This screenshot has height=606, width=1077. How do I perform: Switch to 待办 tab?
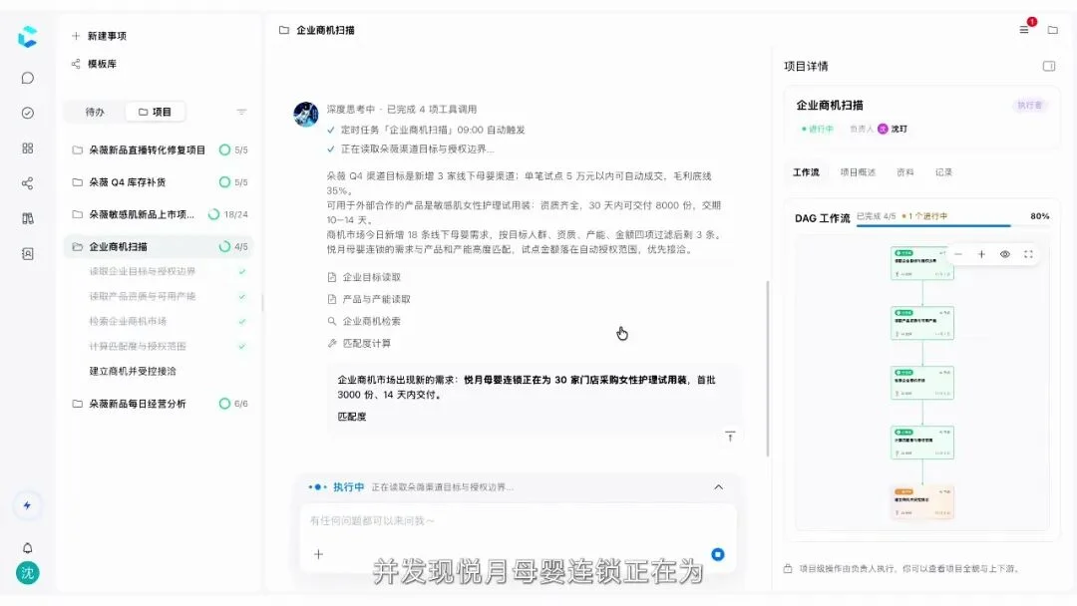[x=95, y=112]
